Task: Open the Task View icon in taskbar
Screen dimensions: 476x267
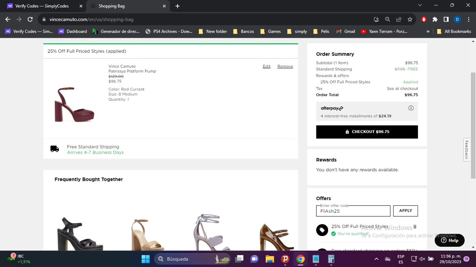Action: 239,259
